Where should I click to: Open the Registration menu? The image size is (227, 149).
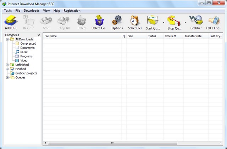(72, 11)
